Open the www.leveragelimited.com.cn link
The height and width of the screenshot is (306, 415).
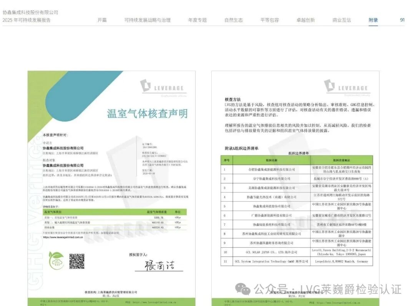63,237
